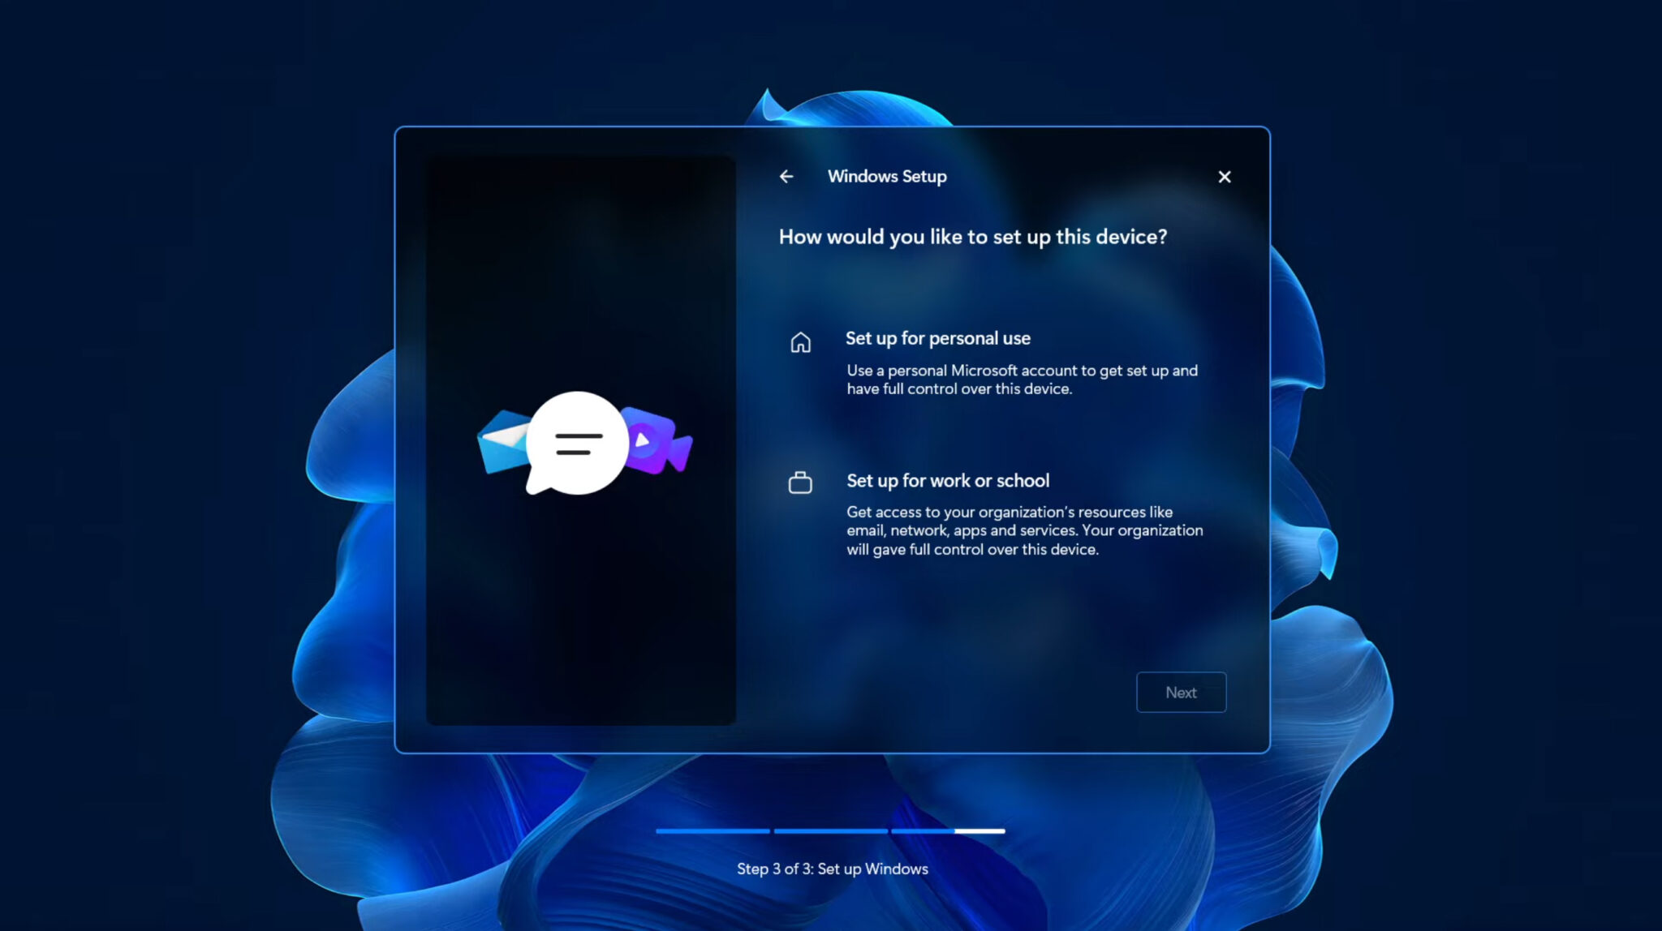Click the briefcase icon for work or school

coord(800,482)
